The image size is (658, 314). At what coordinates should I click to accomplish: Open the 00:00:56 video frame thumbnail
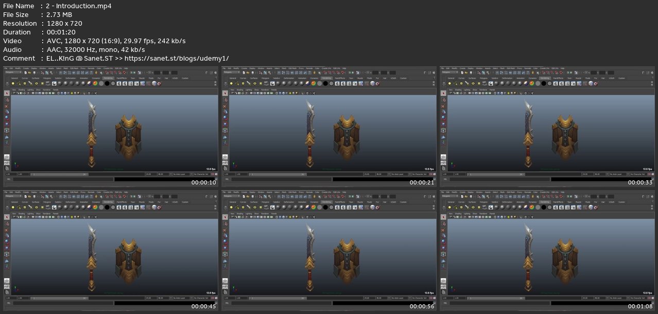coord(328,249)
